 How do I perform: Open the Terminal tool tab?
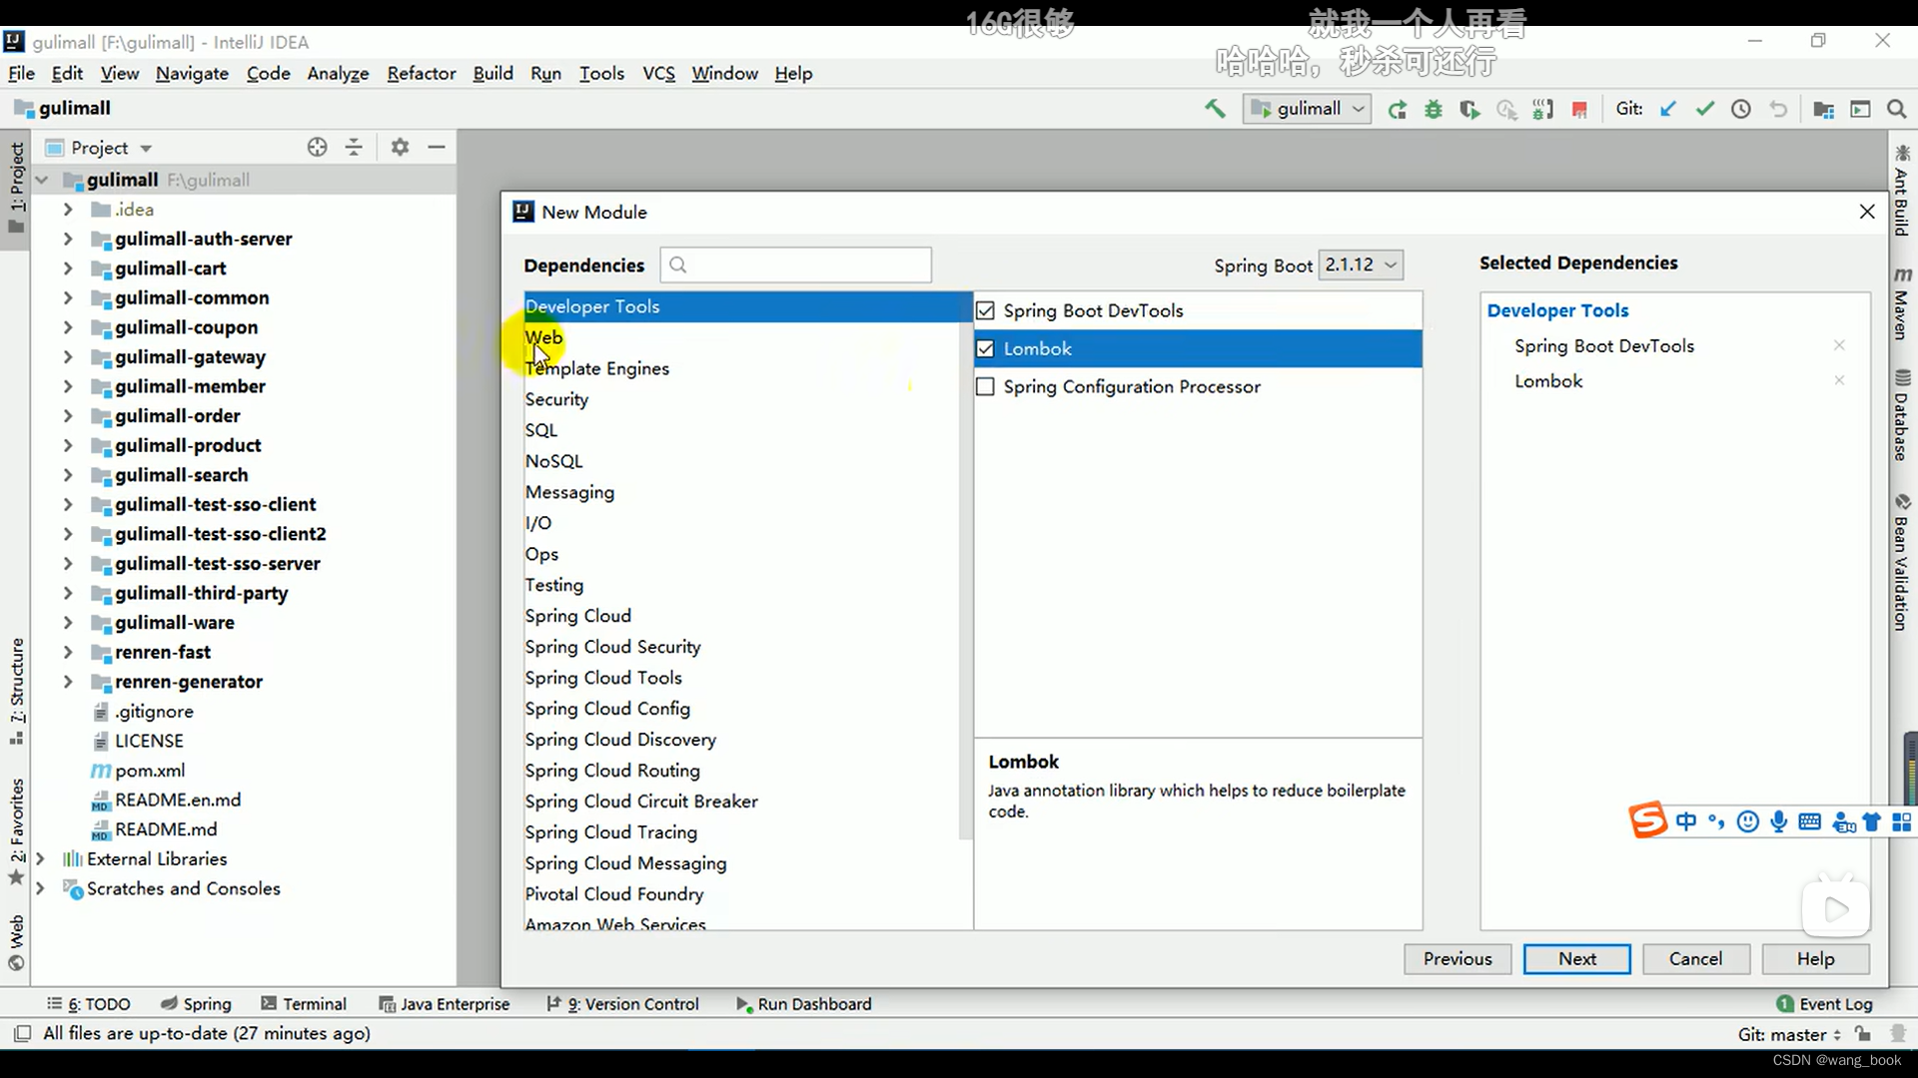[304, 1003]
